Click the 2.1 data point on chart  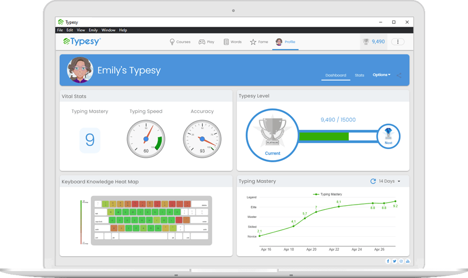point(260,236)
